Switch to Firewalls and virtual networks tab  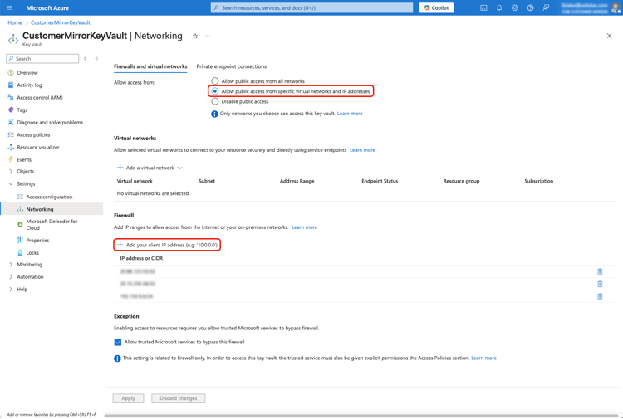tap(150, 66)
